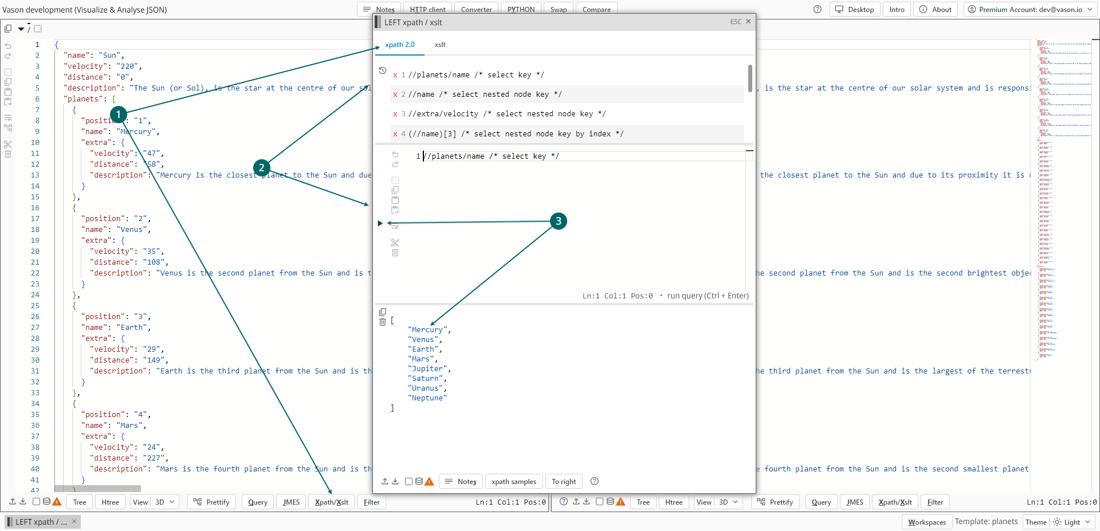Click the scissors cut icon in the xpath editor

395,243
